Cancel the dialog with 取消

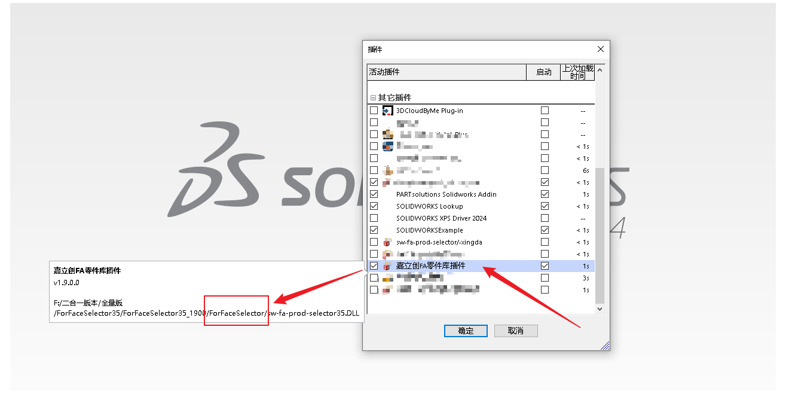(x=516, y=331)
